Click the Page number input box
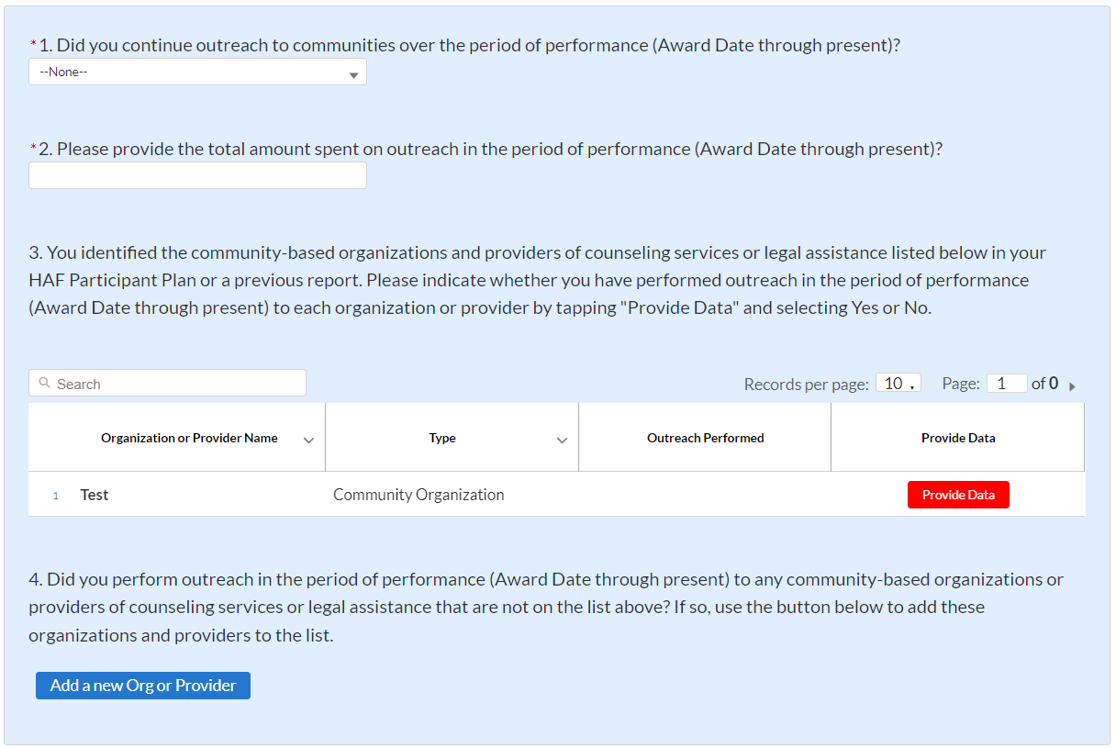Screen dimensions: 1116x748 pyautogui.click(x=1006, y=384)
